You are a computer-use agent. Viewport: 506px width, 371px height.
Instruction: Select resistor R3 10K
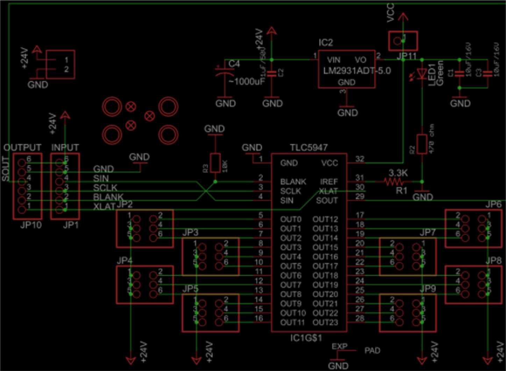pos(215,163)
